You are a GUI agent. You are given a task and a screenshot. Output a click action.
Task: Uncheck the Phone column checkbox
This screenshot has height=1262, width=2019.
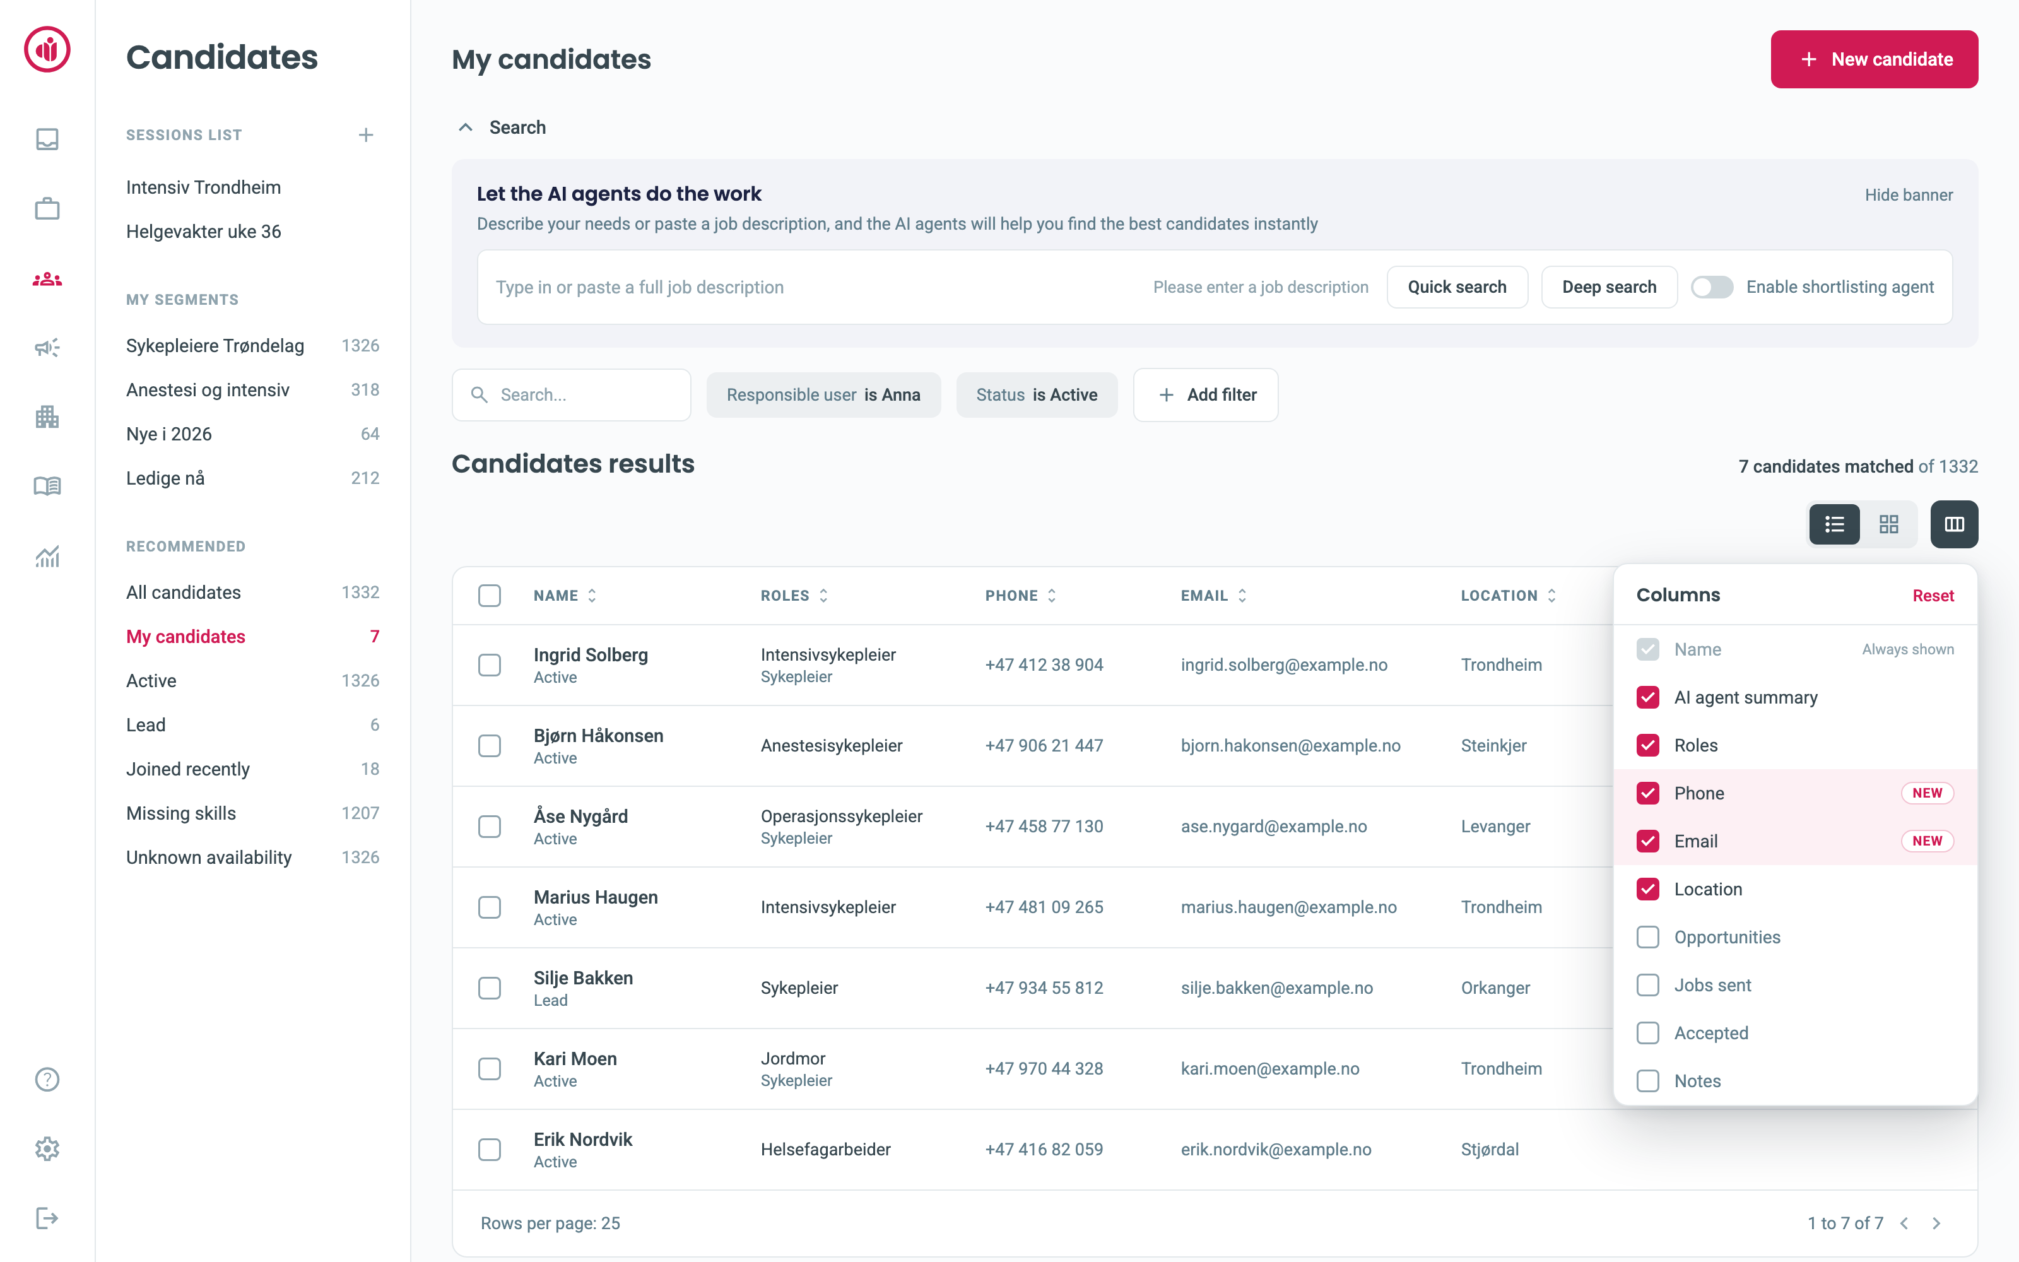tap(1648, 793)
